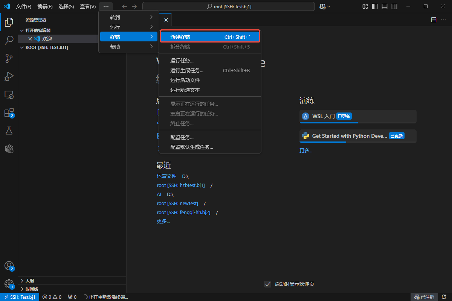Open recent root [SSH: newtest] link
Viewport: 452px width, 301px height.
pyautogui.click(x=177, y=204)
